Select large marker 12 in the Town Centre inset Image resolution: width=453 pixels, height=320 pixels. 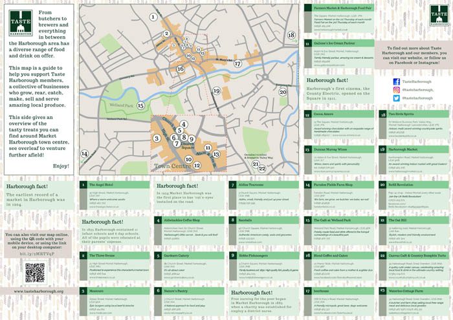197,165
